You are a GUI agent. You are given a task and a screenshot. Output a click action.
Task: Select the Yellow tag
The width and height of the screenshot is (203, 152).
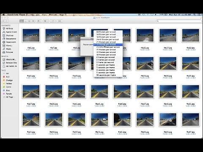pos(7,84)
